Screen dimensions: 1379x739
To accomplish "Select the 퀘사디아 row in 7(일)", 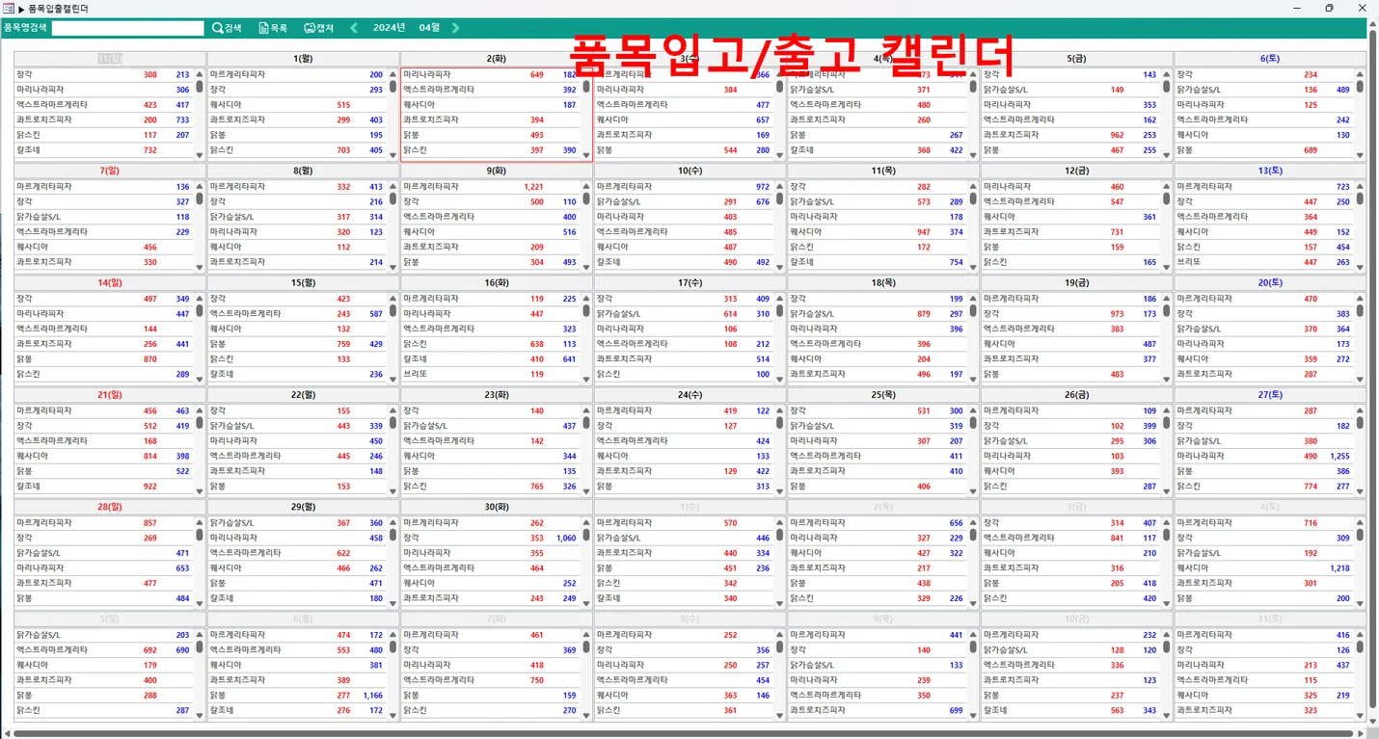I will click(x=104, y=248).
